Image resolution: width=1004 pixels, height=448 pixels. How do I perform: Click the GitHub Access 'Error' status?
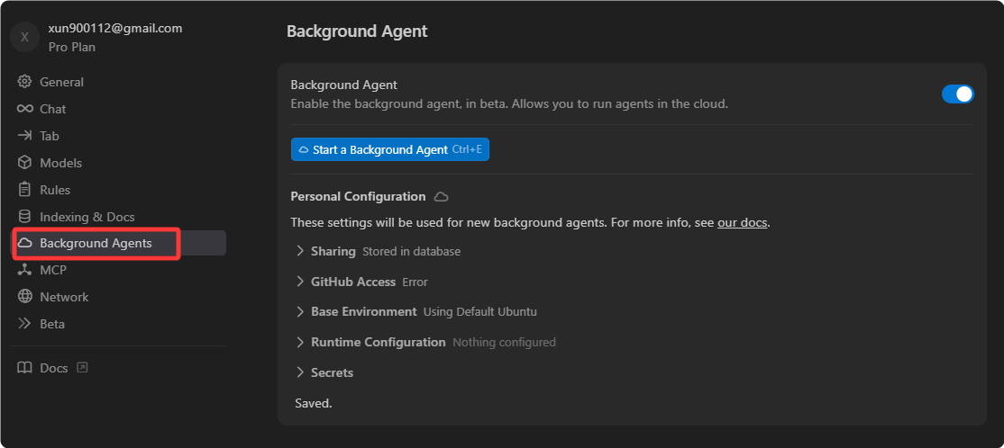click(415, 282)
